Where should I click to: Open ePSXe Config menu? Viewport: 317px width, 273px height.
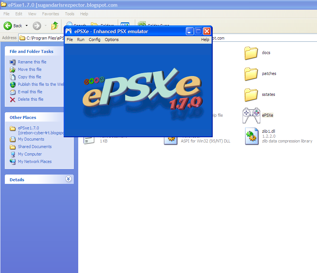click(x=94, y=40)
